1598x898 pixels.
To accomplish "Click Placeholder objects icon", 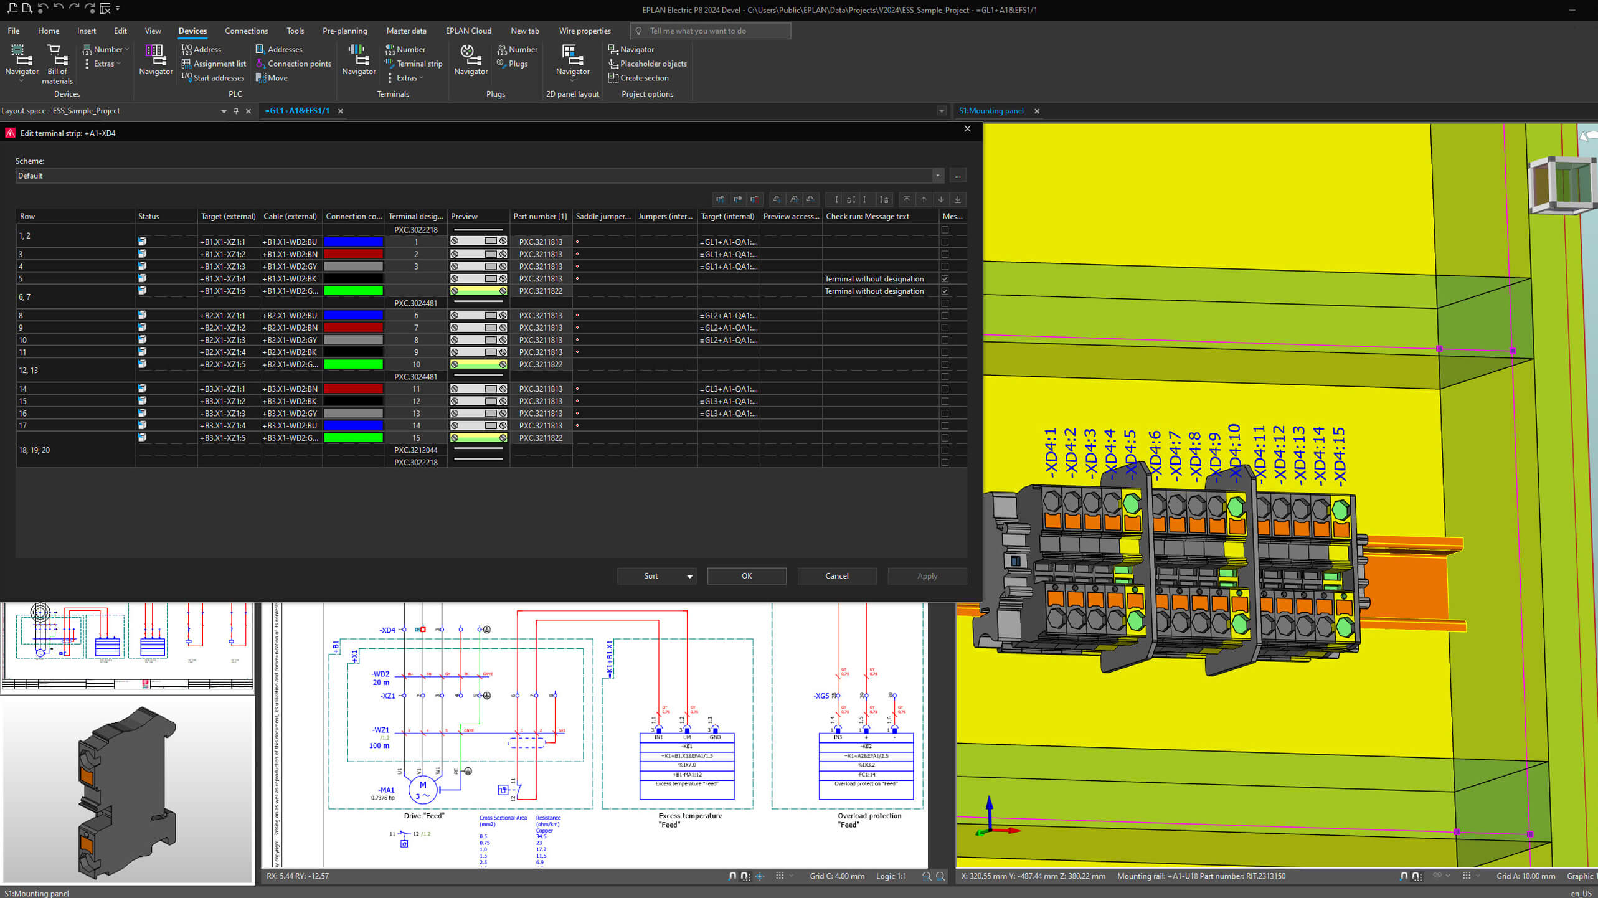I will [x=646, y=64].
